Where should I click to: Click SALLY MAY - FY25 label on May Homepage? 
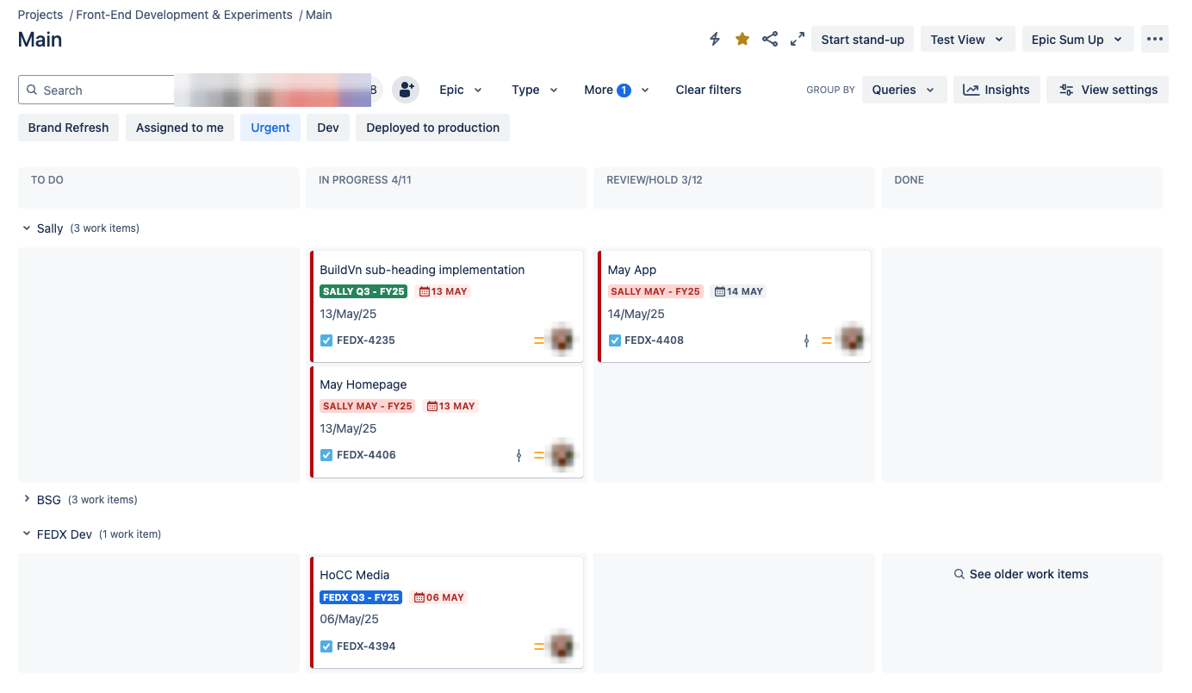point(368,406)
